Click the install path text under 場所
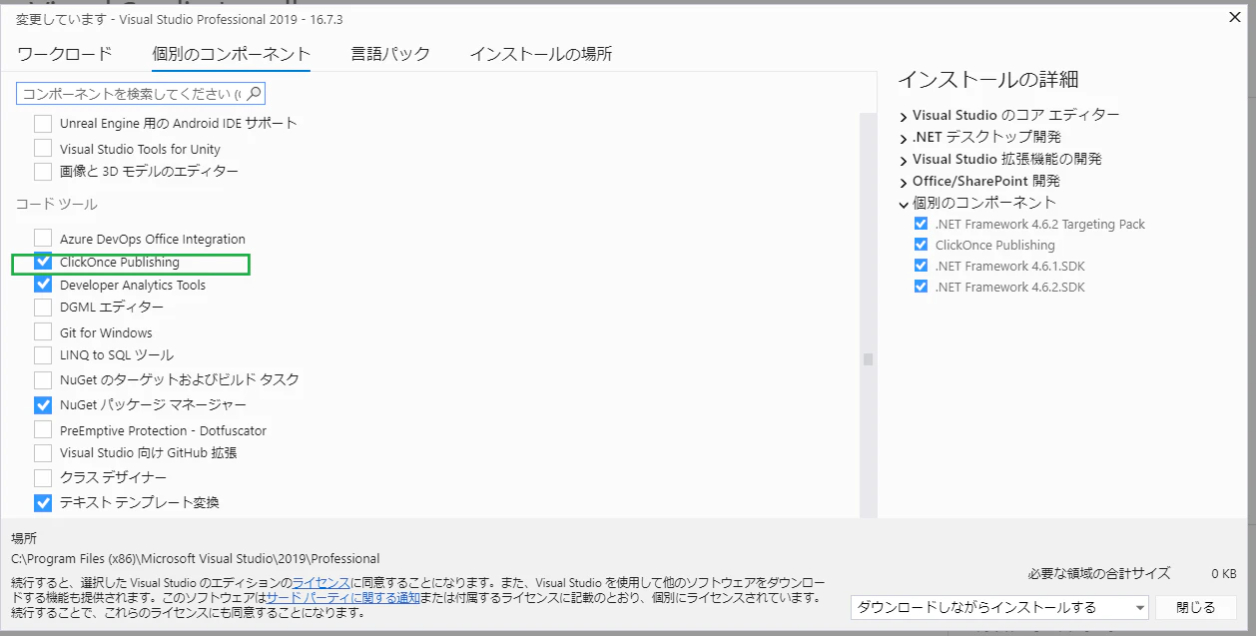 click(196, 558)
